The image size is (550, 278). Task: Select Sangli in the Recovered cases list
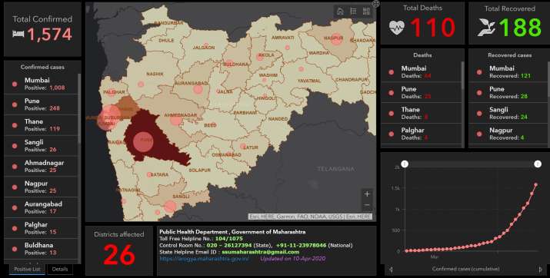[509, 113]
